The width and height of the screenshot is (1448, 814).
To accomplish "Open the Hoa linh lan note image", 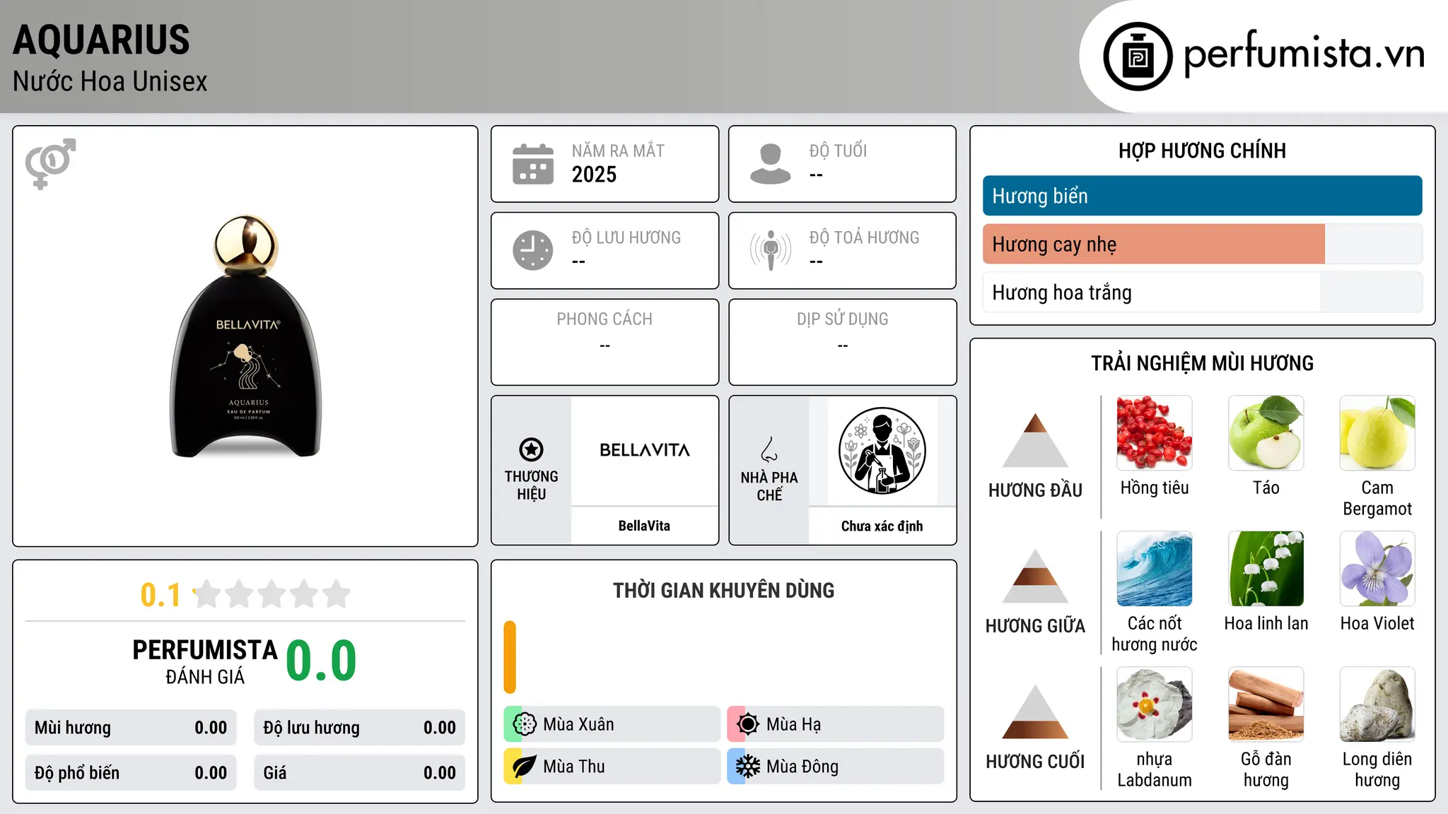I will click(1266, 569).
